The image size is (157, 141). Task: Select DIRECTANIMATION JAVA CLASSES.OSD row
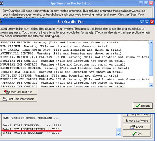tap(74, 57)
